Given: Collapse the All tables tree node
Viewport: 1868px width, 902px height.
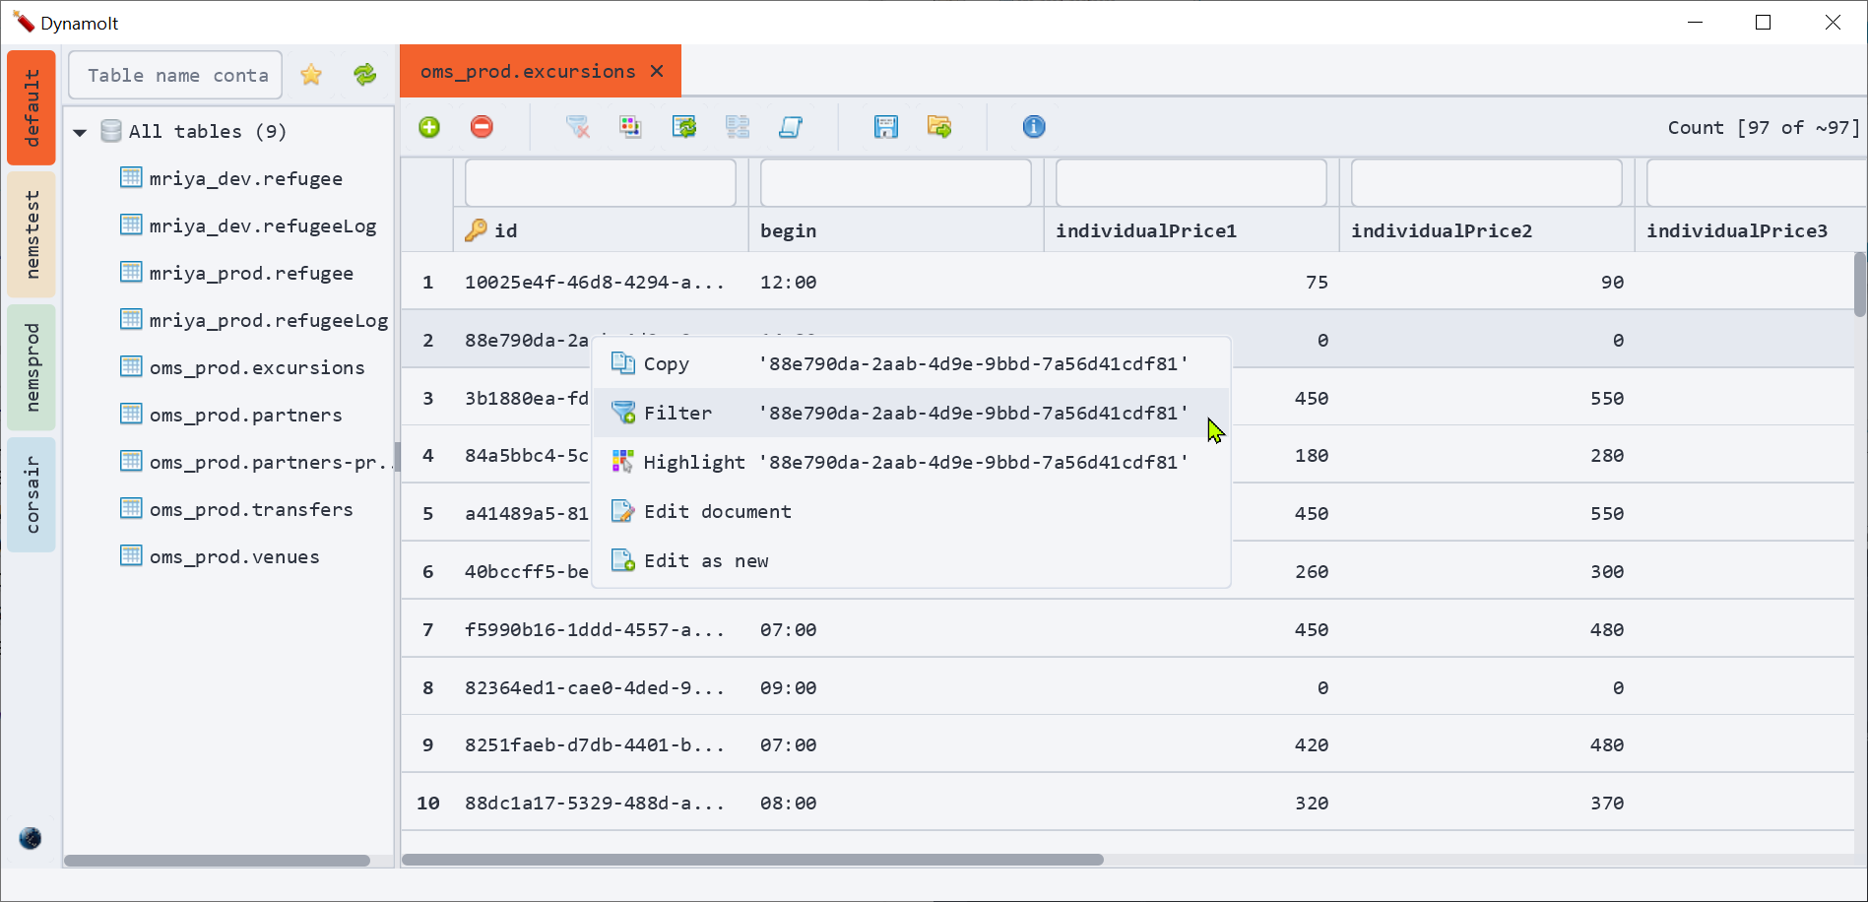Looking at the screenshot, I should pos(80,132).
